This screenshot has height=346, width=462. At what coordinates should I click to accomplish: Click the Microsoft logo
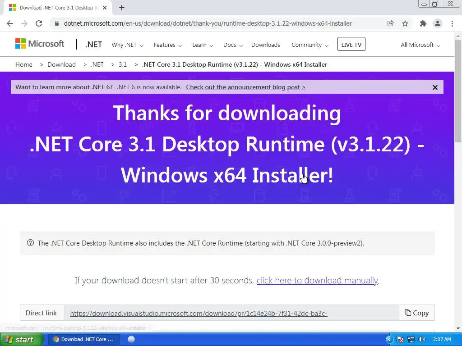pyautogui.click(x=40, y=44)
